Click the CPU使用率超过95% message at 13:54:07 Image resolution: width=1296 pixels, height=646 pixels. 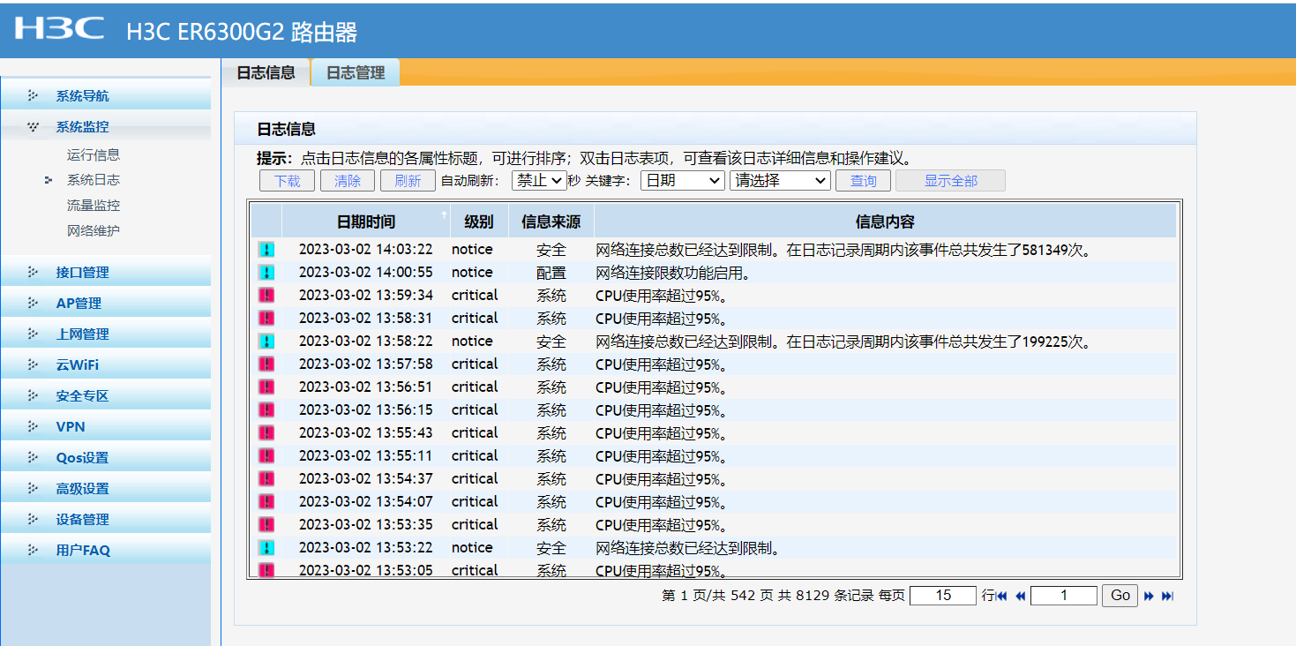click(662, 503)
